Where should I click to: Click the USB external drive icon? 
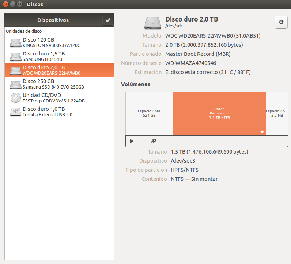click(x=16, y=112)
